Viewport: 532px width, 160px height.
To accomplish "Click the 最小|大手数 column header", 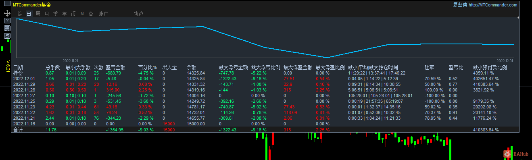I will [78, 68].
